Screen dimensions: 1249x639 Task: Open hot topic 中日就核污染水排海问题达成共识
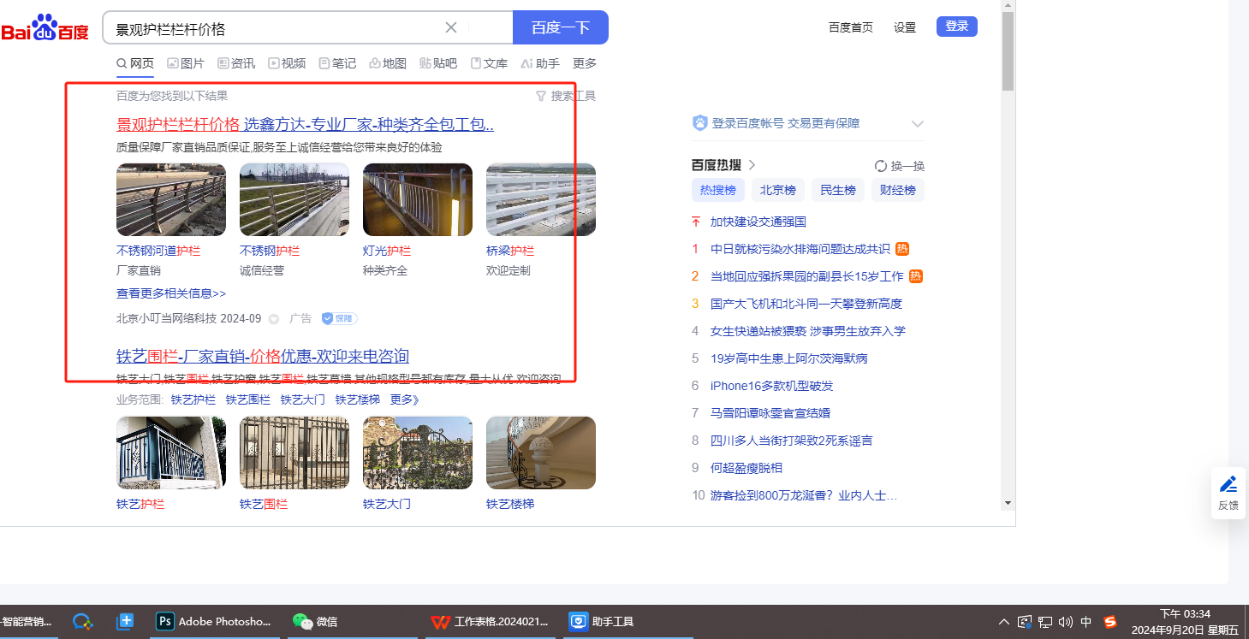800,249
